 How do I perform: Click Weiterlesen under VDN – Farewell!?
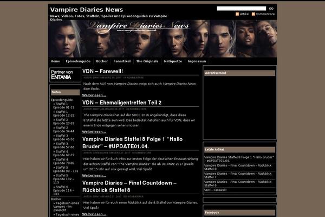tap(94, 95)
